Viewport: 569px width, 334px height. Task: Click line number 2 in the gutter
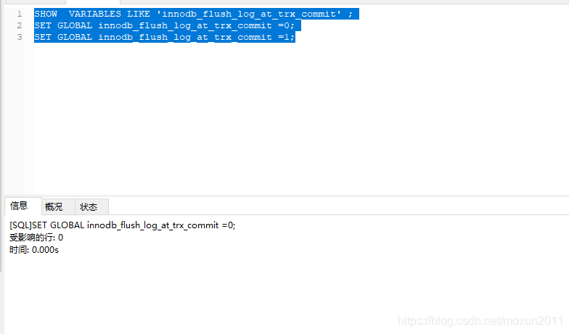point(19,26)
